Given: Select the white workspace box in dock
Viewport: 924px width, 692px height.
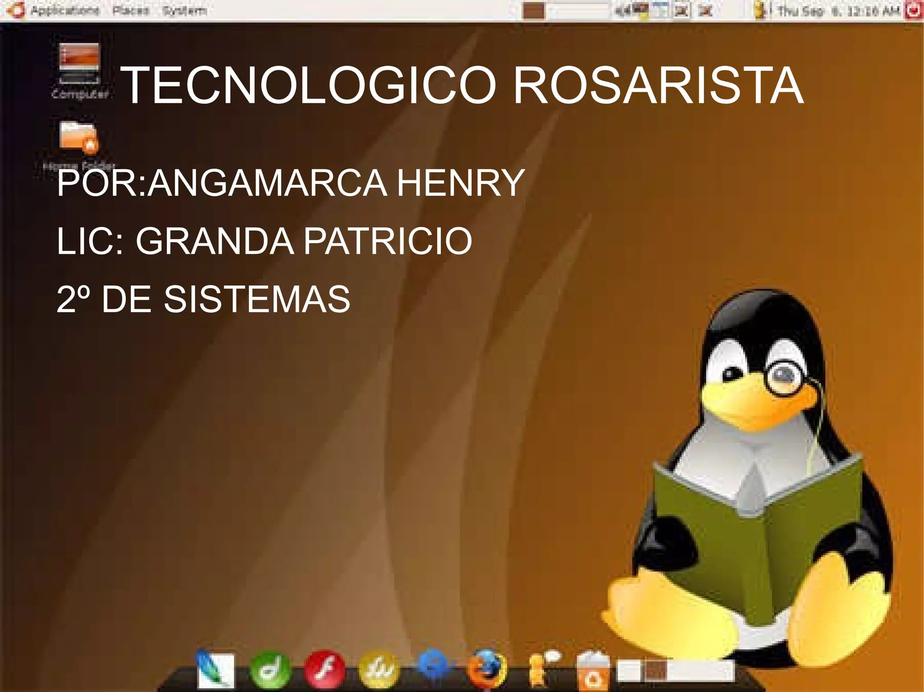Looking at the screenshot, I should pos(628,671).
